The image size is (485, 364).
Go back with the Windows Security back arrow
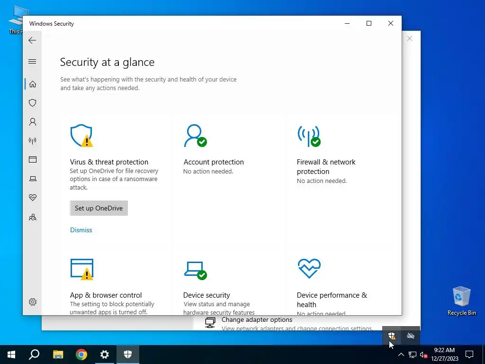coord(32,40)
